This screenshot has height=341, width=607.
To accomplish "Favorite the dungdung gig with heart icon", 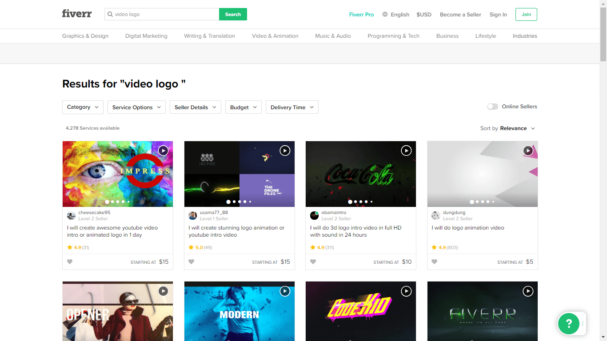I will (434, 262).
